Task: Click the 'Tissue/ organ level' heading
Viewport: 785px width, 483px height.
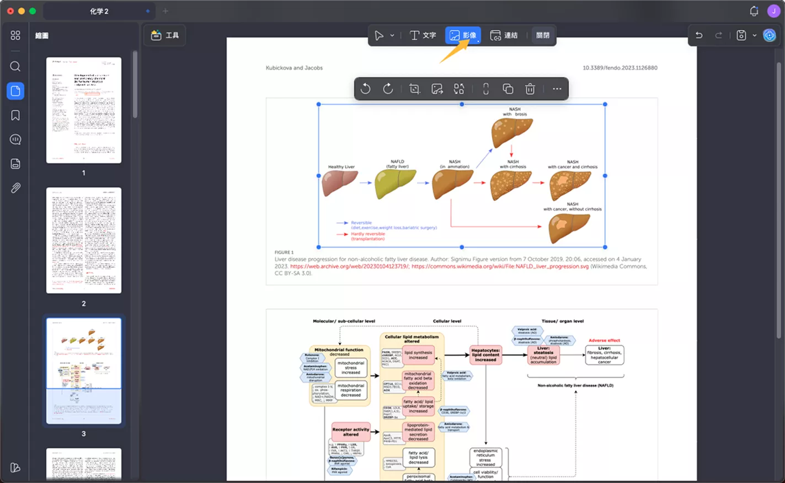Action: pos(562,321)
